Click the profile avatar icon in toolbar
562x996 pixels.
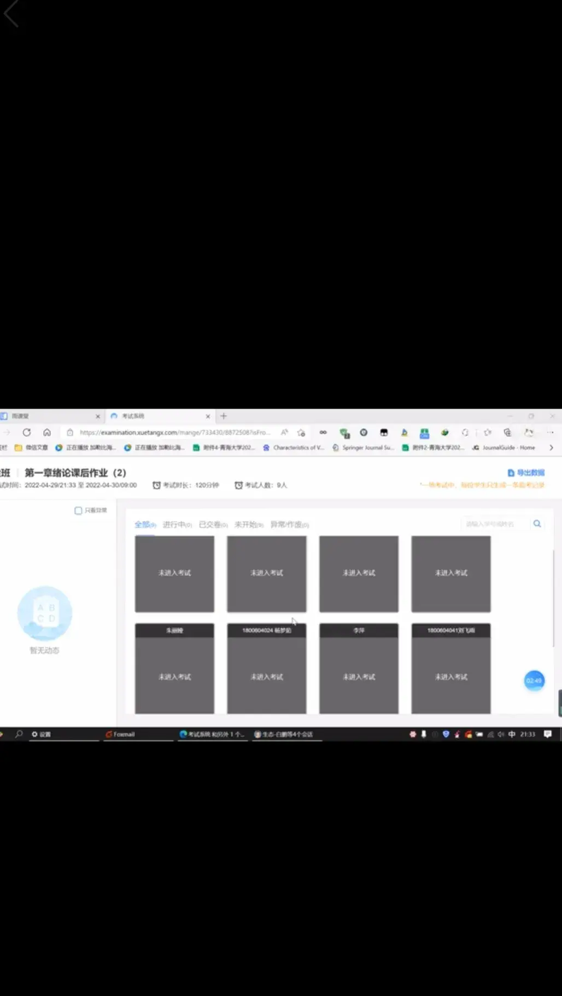click(x=529, y=432)
